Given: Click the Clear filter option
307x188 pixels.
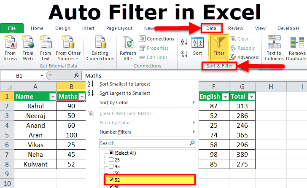Looking at the screenshot, I should (239, 39).
